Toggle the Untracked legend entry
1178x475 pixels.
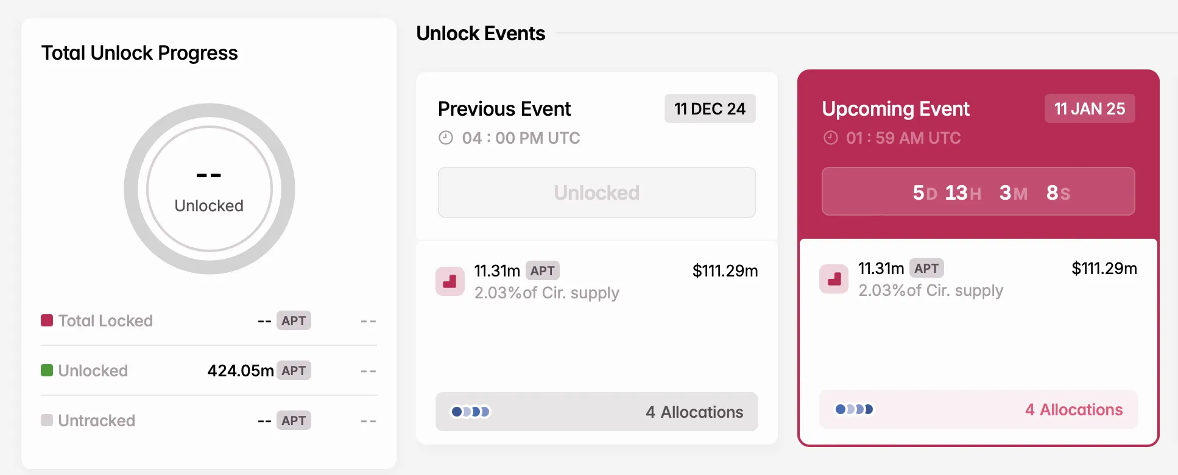tap(96, 420)
